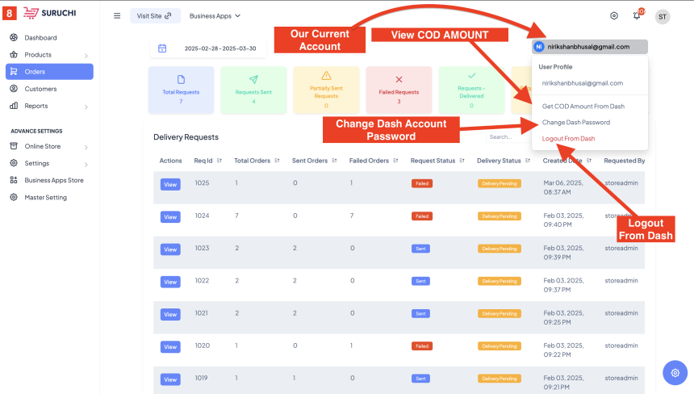Go to Customers in the sidebar

pos(40,89)
